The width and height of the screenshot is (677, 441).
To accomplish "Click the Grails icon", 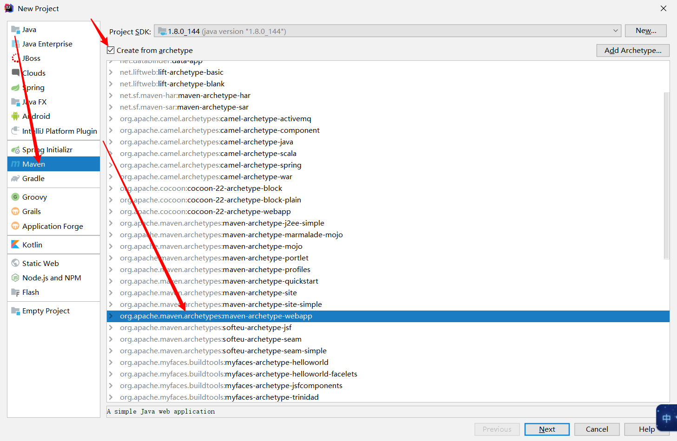I will pos(15,211).
